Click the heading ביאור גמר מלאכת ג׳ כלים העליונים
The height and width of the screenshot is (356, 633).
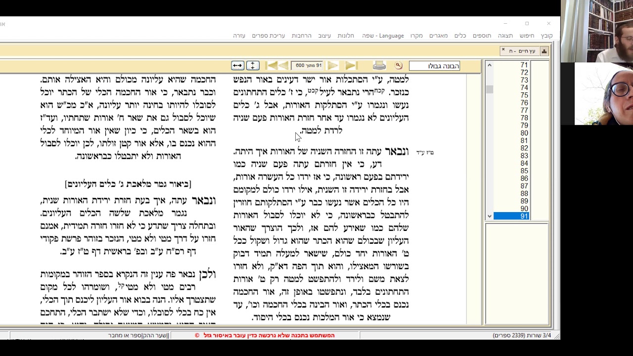tap(128, 184)
